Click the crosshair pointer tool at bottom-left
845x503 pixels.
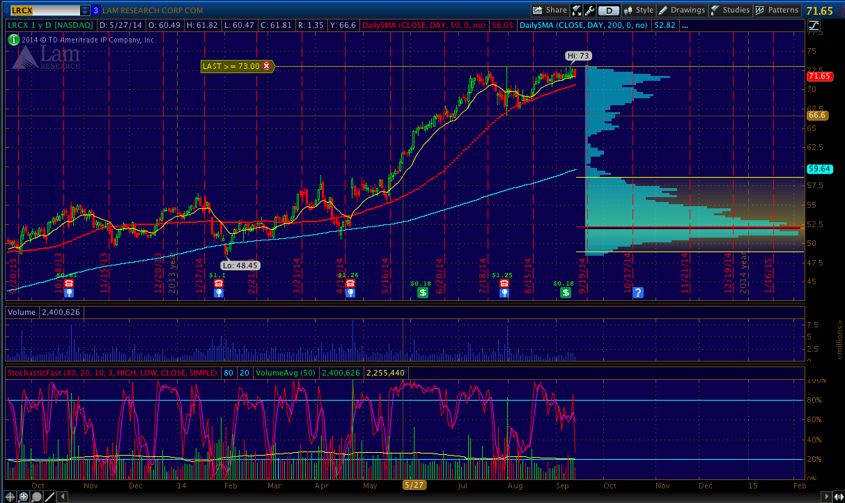click(x=9, y=497)
